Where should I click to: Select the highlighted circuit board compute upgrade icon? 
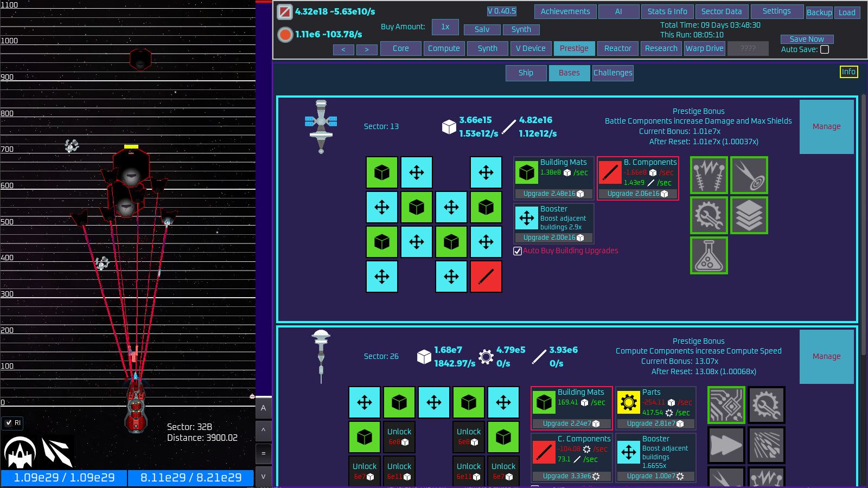tap(726, 405)
